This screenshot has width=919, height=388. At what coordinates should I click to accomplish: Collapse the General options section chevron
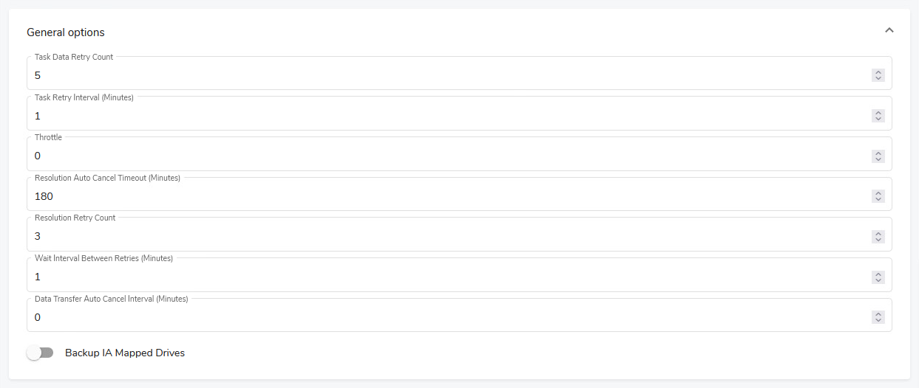[889, 32]
